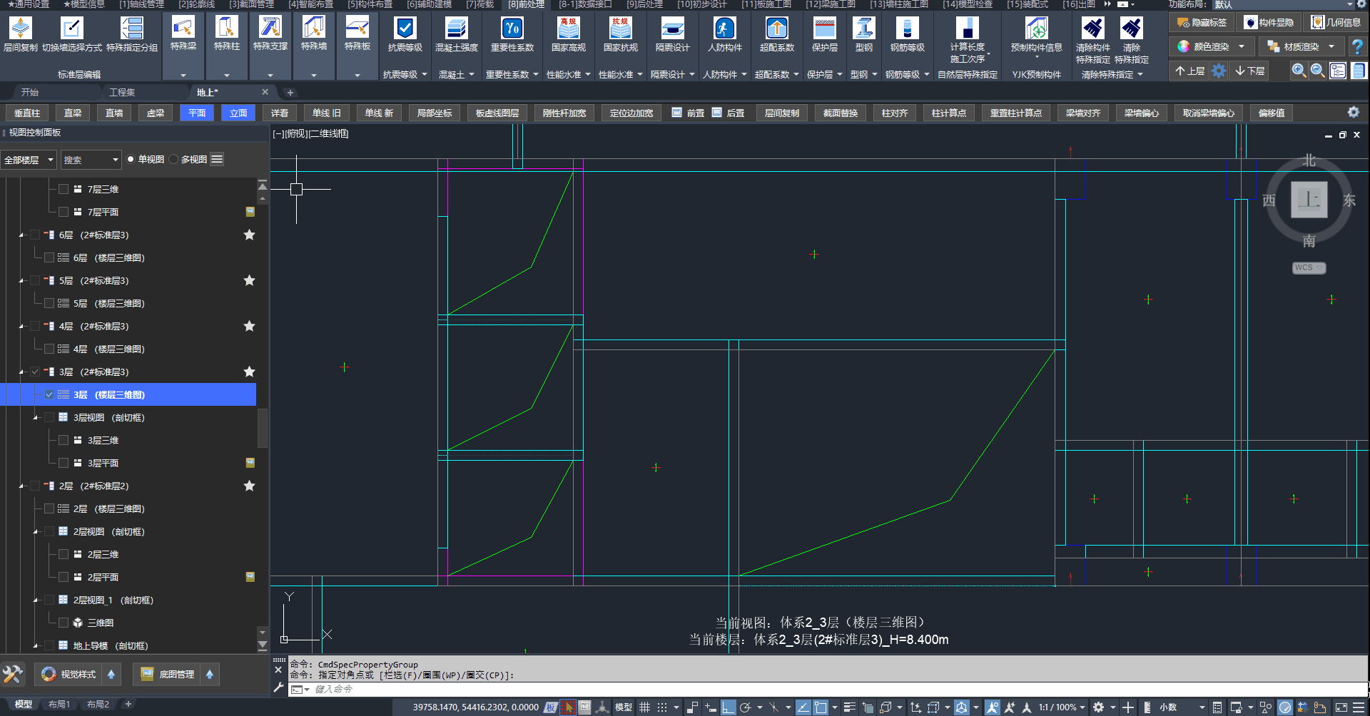The image size is (1370, 716).
Task: Check the 6层 (楼层三维图) checkbox
Action: pyautogui.click(x=49, y=257)
